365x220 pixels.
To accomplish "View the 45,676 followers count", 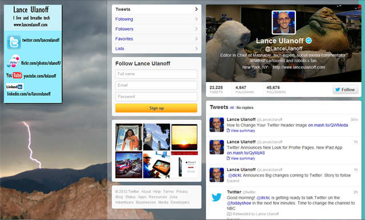I will click(x=276, y=89).
